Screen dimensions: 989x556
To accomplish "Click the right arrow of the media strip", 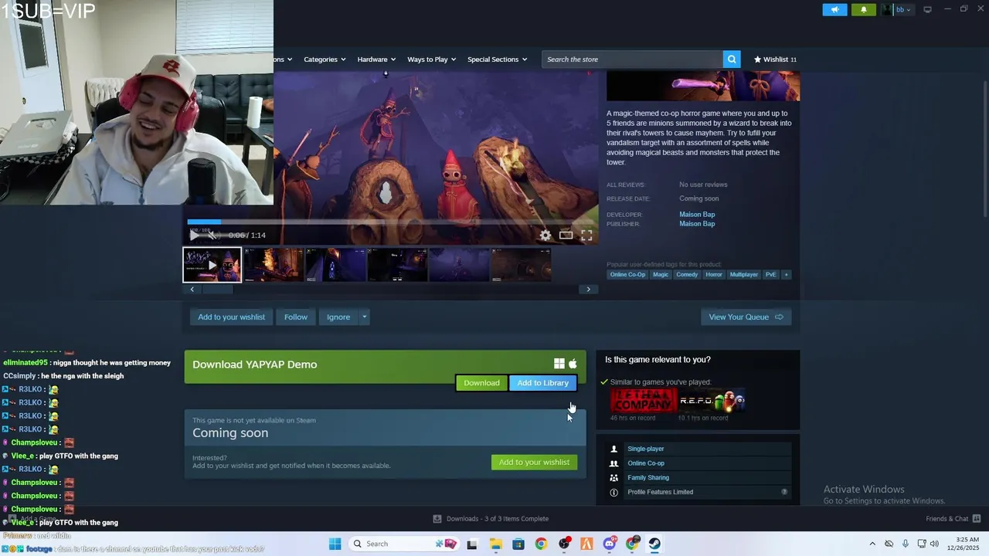I will (x=588, y=290).
